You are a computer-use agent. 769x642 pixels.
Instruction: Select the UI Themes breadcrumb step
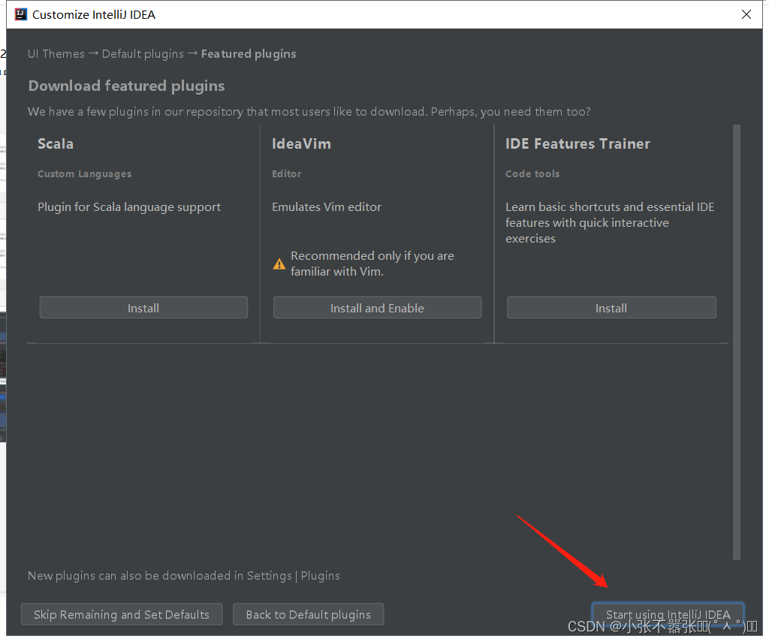pyautogui.click(x=56, y=53)
